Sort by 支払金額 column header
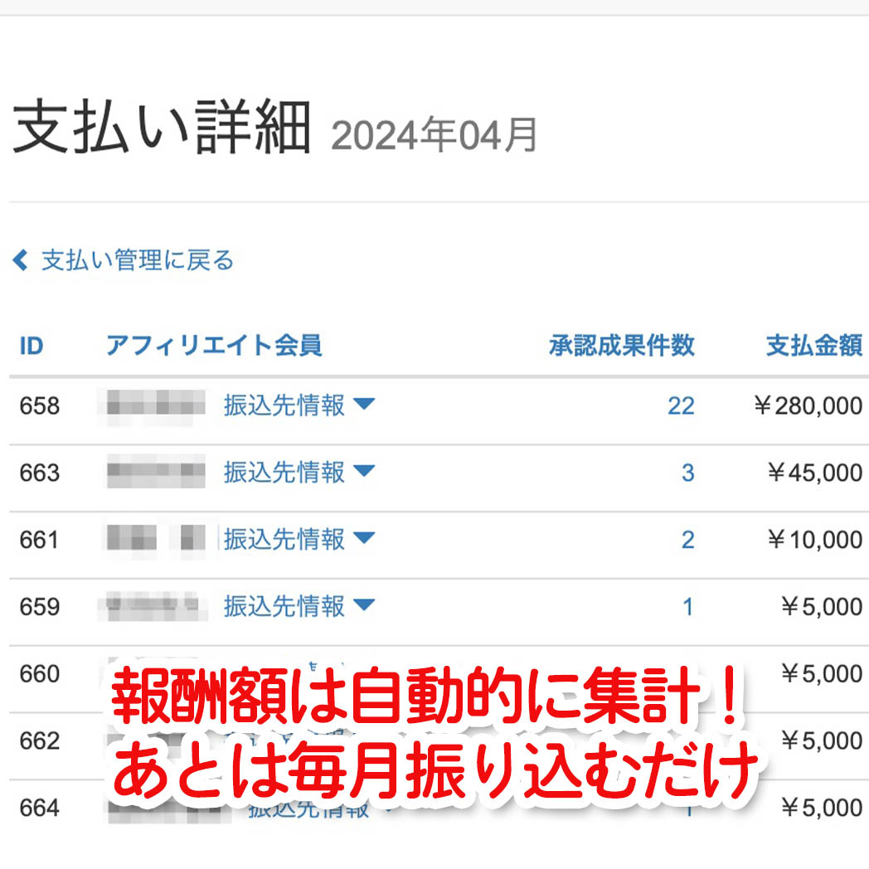This screenshot has height=869, width=869. pyautogui.click(x=813, y=346)
